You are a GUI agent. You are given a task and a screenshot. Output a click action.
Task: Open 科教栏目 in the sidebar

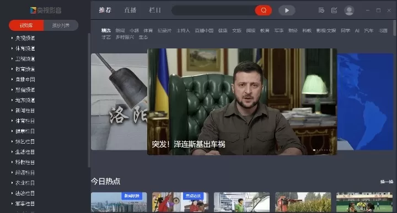tap(23, 162)
